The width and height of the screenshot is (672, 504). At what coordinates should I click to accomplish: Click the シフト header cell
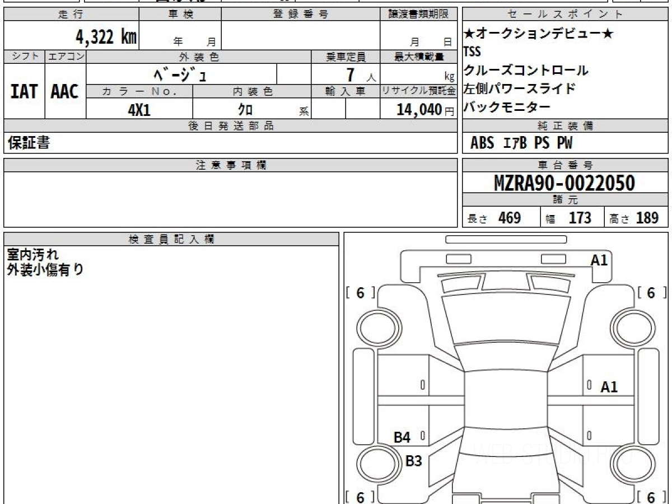click(x=24, y=57)
